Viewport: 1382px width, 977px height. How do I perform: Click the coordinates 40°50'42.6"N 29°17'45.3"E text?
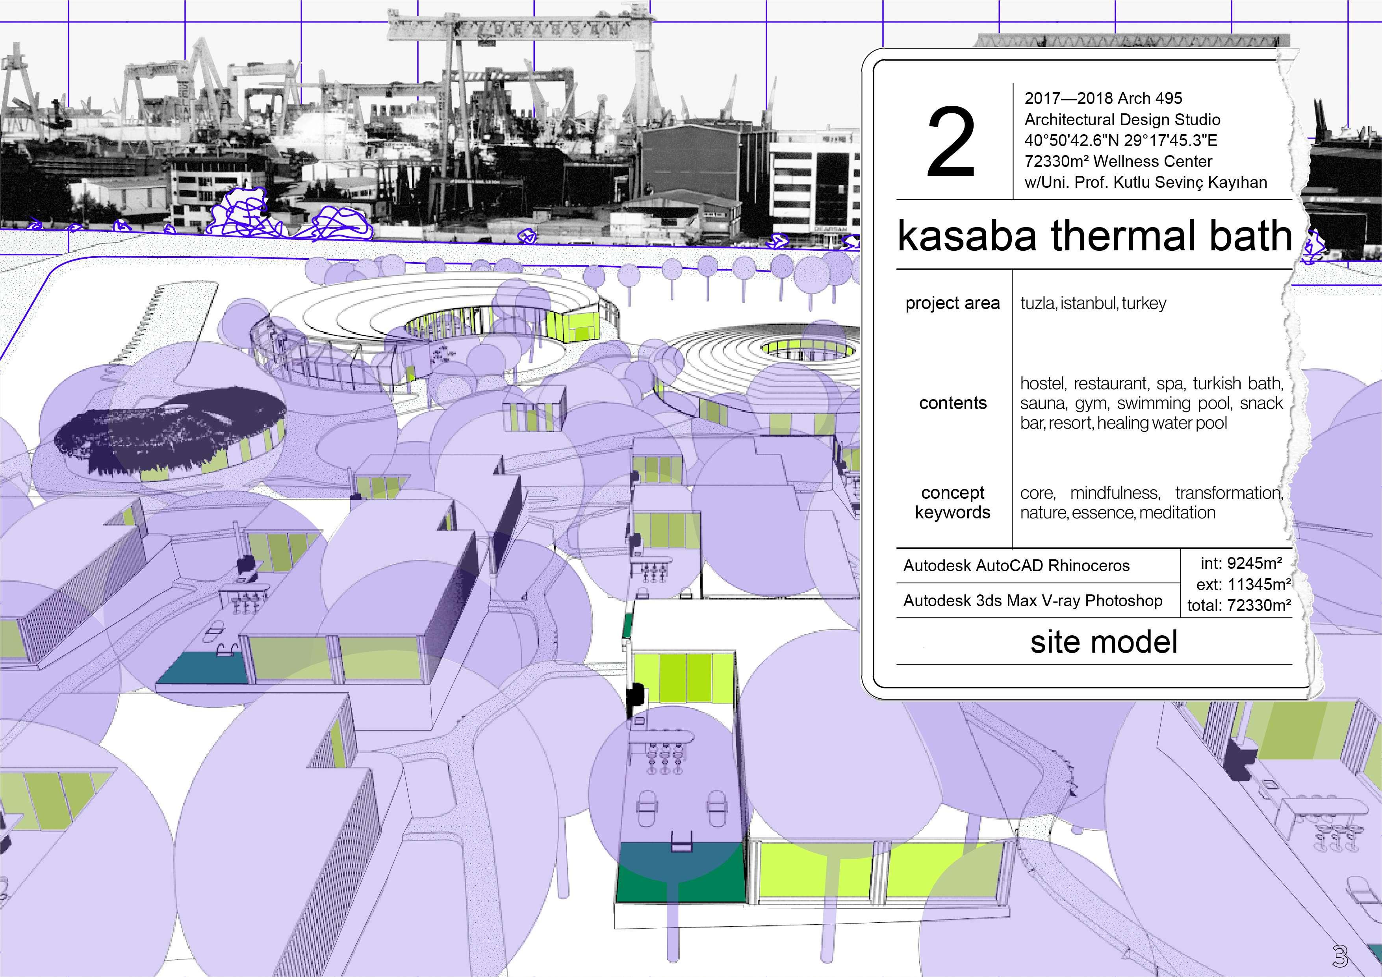coord(1121,140)
